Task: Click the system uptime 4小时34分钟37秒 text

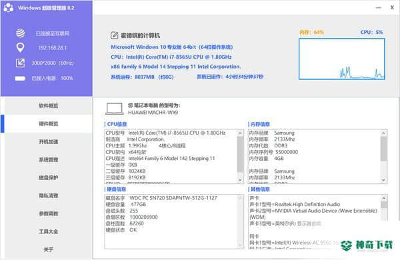Action: coord(230,77)
